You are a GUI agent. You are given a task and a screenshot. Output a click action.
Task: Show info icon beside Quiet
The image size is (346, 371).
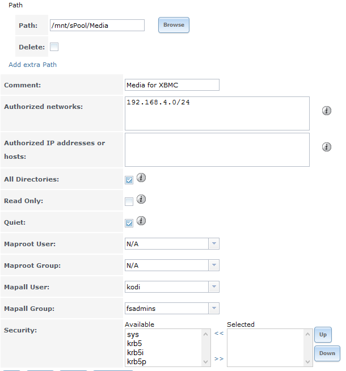coord(141,221)
